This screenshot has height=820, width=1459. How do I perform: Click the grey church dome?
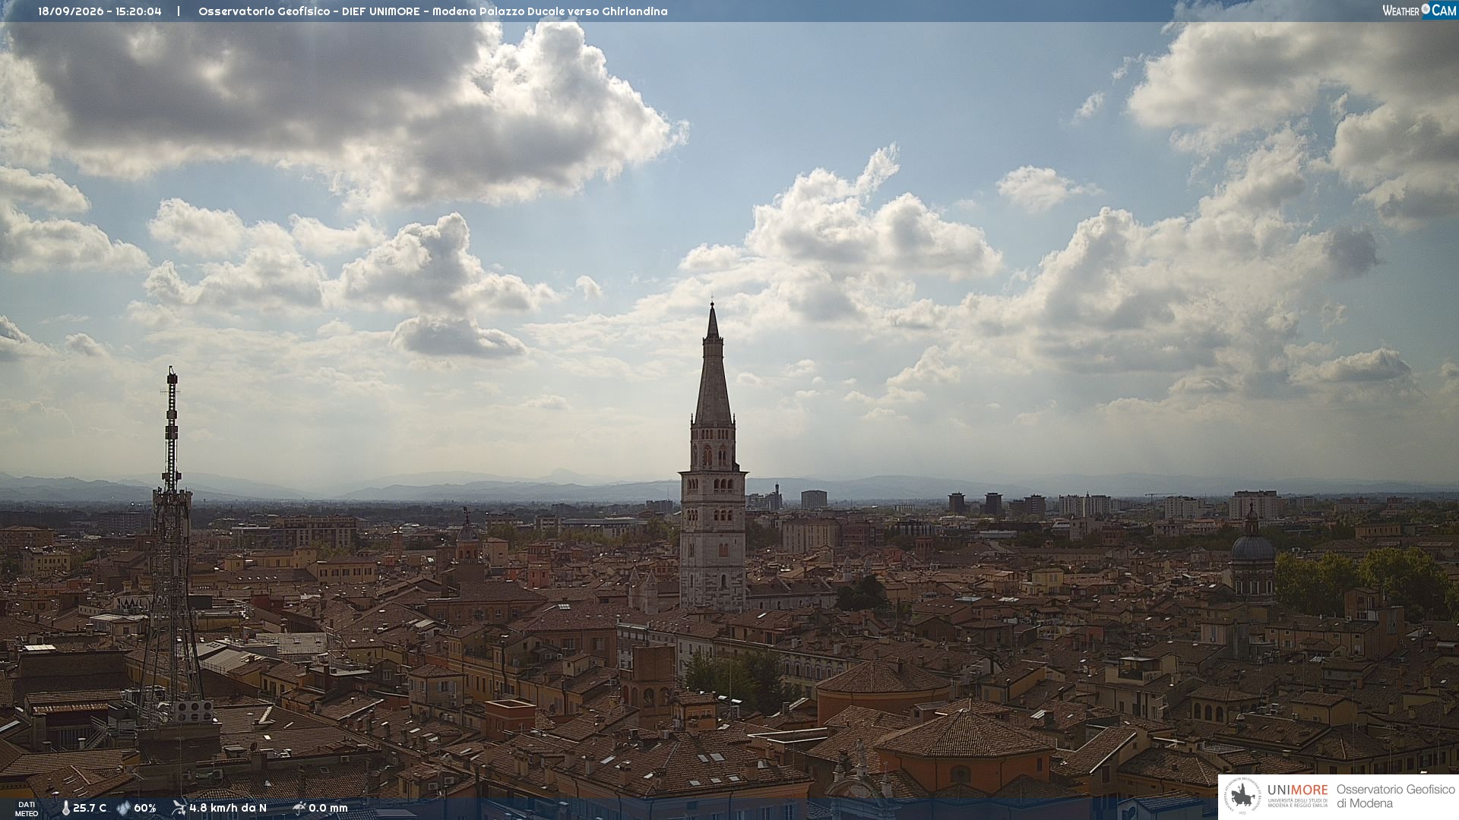click(1252, 547)
